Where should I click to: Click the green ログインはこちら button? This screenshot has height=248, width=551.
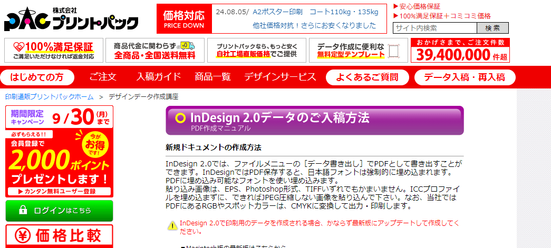[x=60, y=211]
